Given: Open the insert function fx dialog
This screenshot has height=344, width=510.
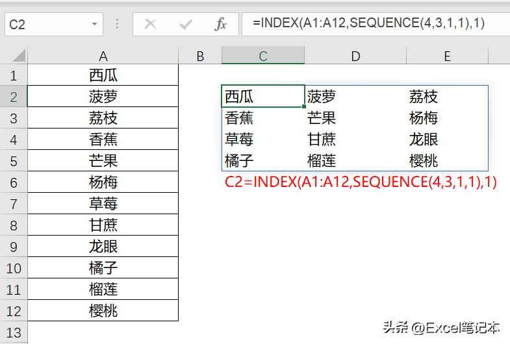Looking at the screenshot, I should click(220, 24).
